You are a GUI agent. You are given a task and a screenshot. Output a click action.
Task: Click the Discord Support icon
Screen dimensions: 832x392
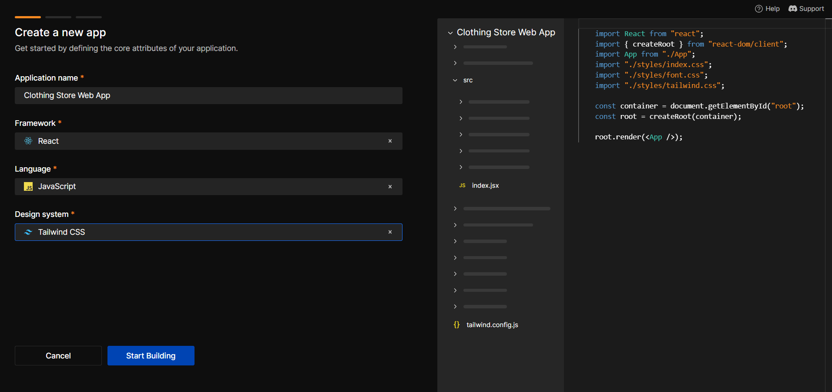[793, 9]
